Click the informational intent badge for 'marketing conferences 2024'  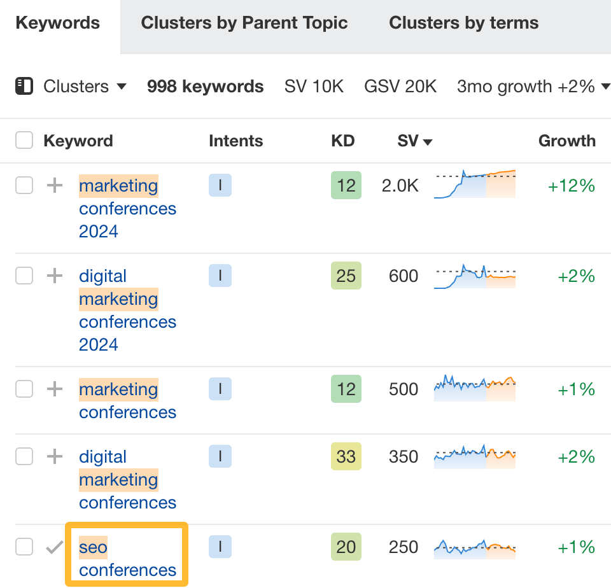(220, 185)
